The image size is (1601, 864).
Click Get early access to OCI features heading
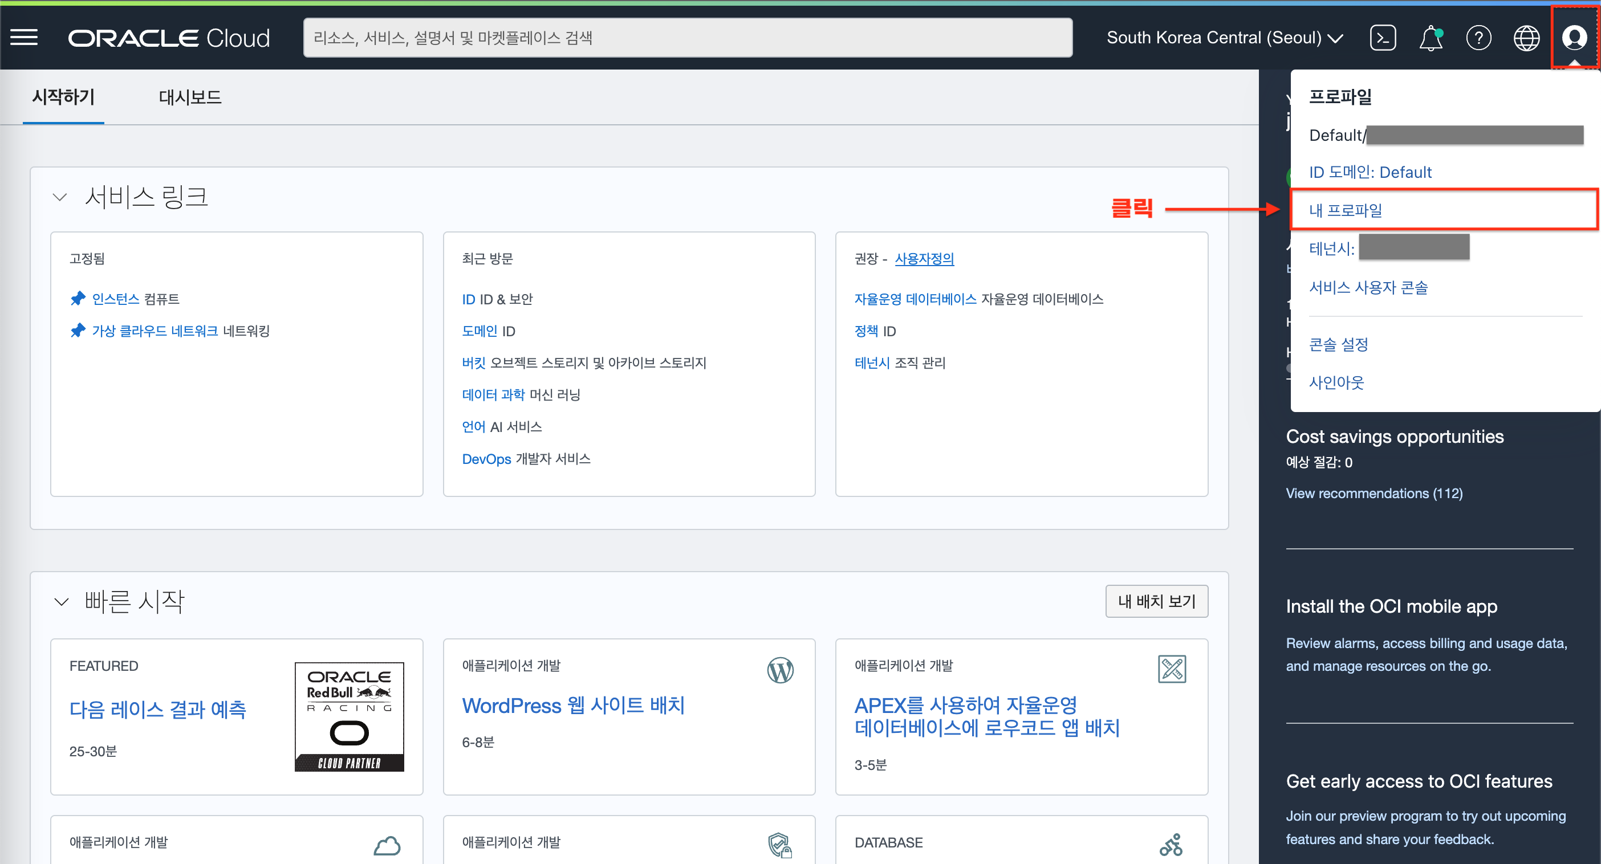1419,781
